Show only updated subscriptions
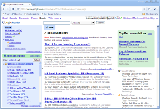This screenshot has width=160, height=109. tap(12, 60)
